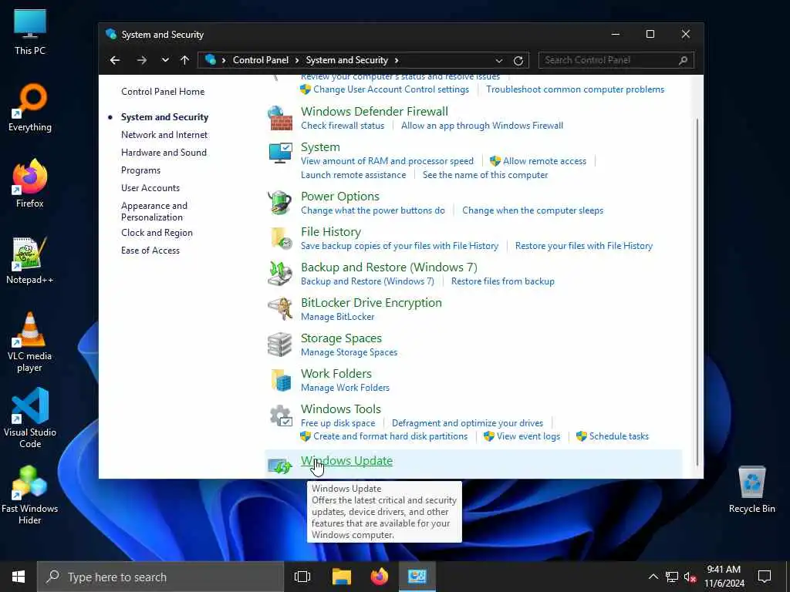Open the notification center icon
The image size is (790, 592).
coord(765,577)
